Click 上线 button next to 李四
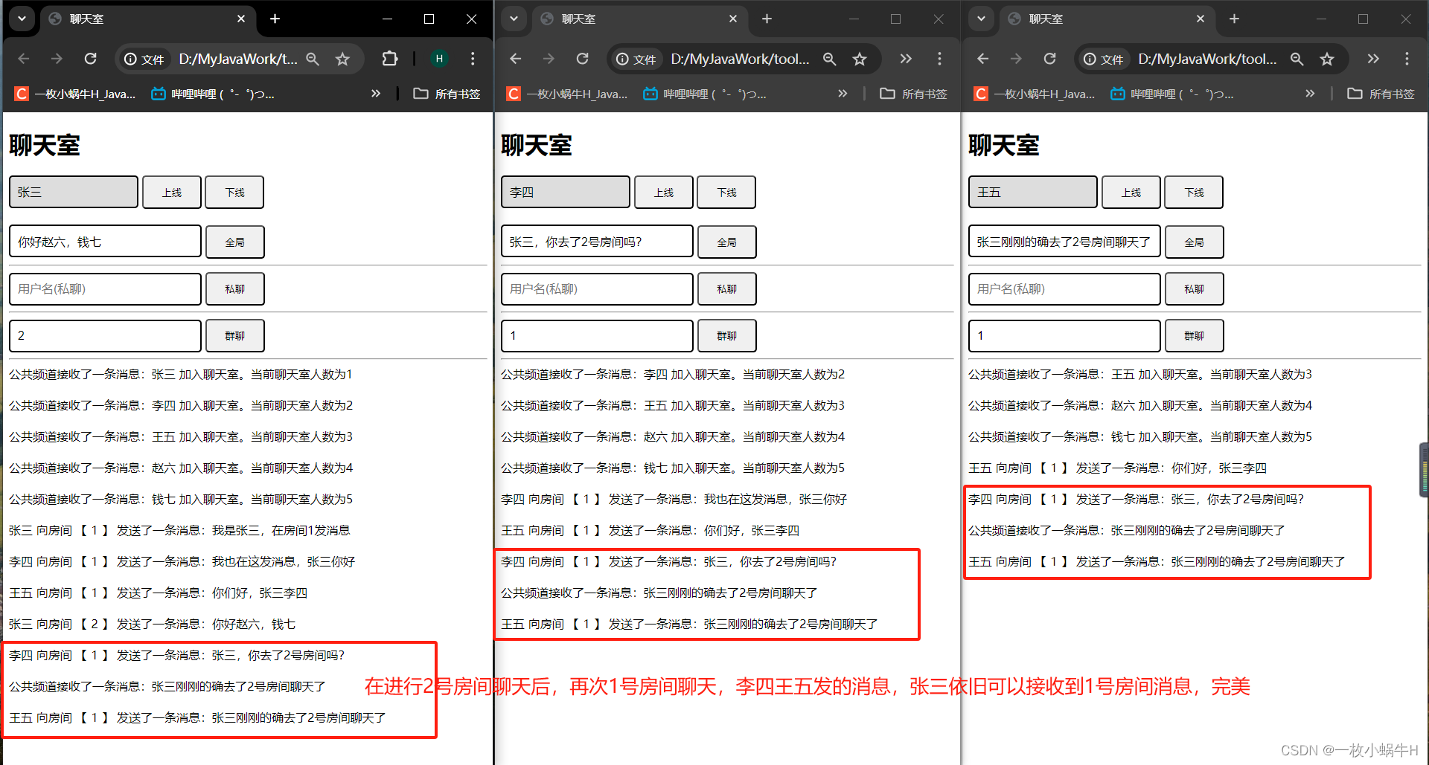The width and height of the screenshot is (1429, 765). coord(664,193)
